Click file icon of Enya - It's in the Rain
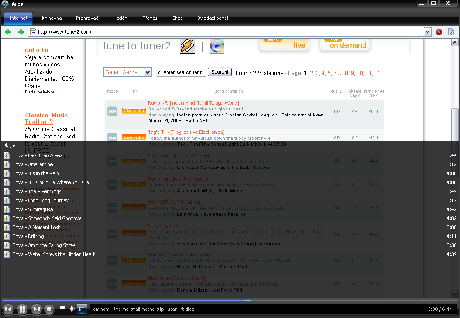The image size is (460, 318). (x=6, y=173)
